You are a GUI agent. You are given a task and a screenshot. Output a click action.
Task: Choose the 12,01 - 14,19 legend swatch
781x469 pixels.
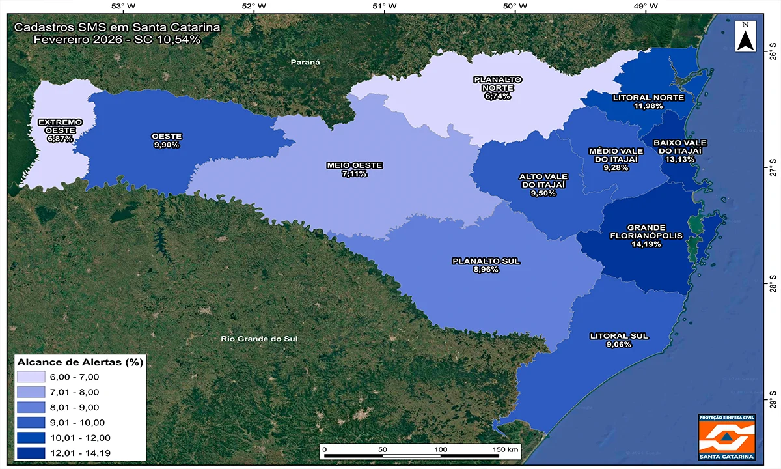(x=31, y=453)
